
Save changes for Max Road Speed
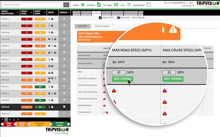pos(122,79)
